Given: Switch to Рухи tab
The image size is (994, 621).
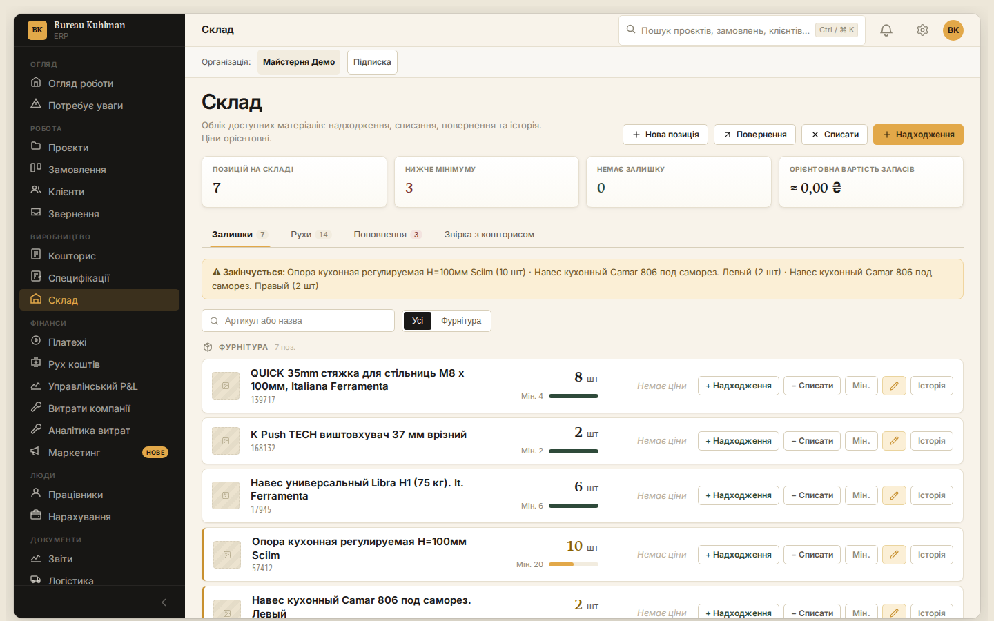Looking at the screenshot, I should point(311,235).
